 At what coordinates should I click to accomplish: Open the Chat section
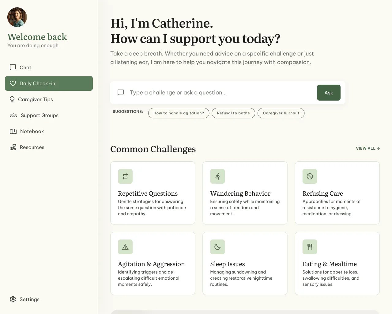49,67
